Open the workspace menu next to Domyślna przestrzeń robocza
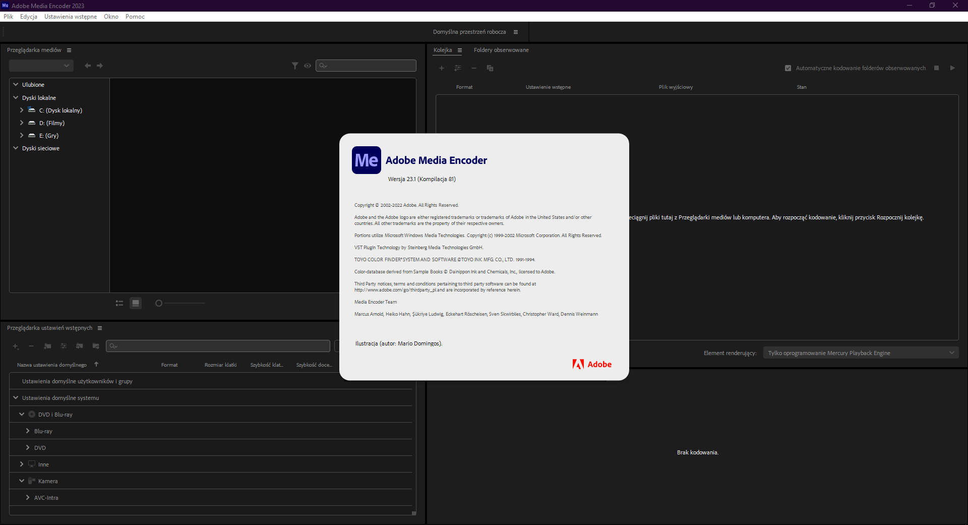Viewport: 968px width, 525px height. pos(516,32)
